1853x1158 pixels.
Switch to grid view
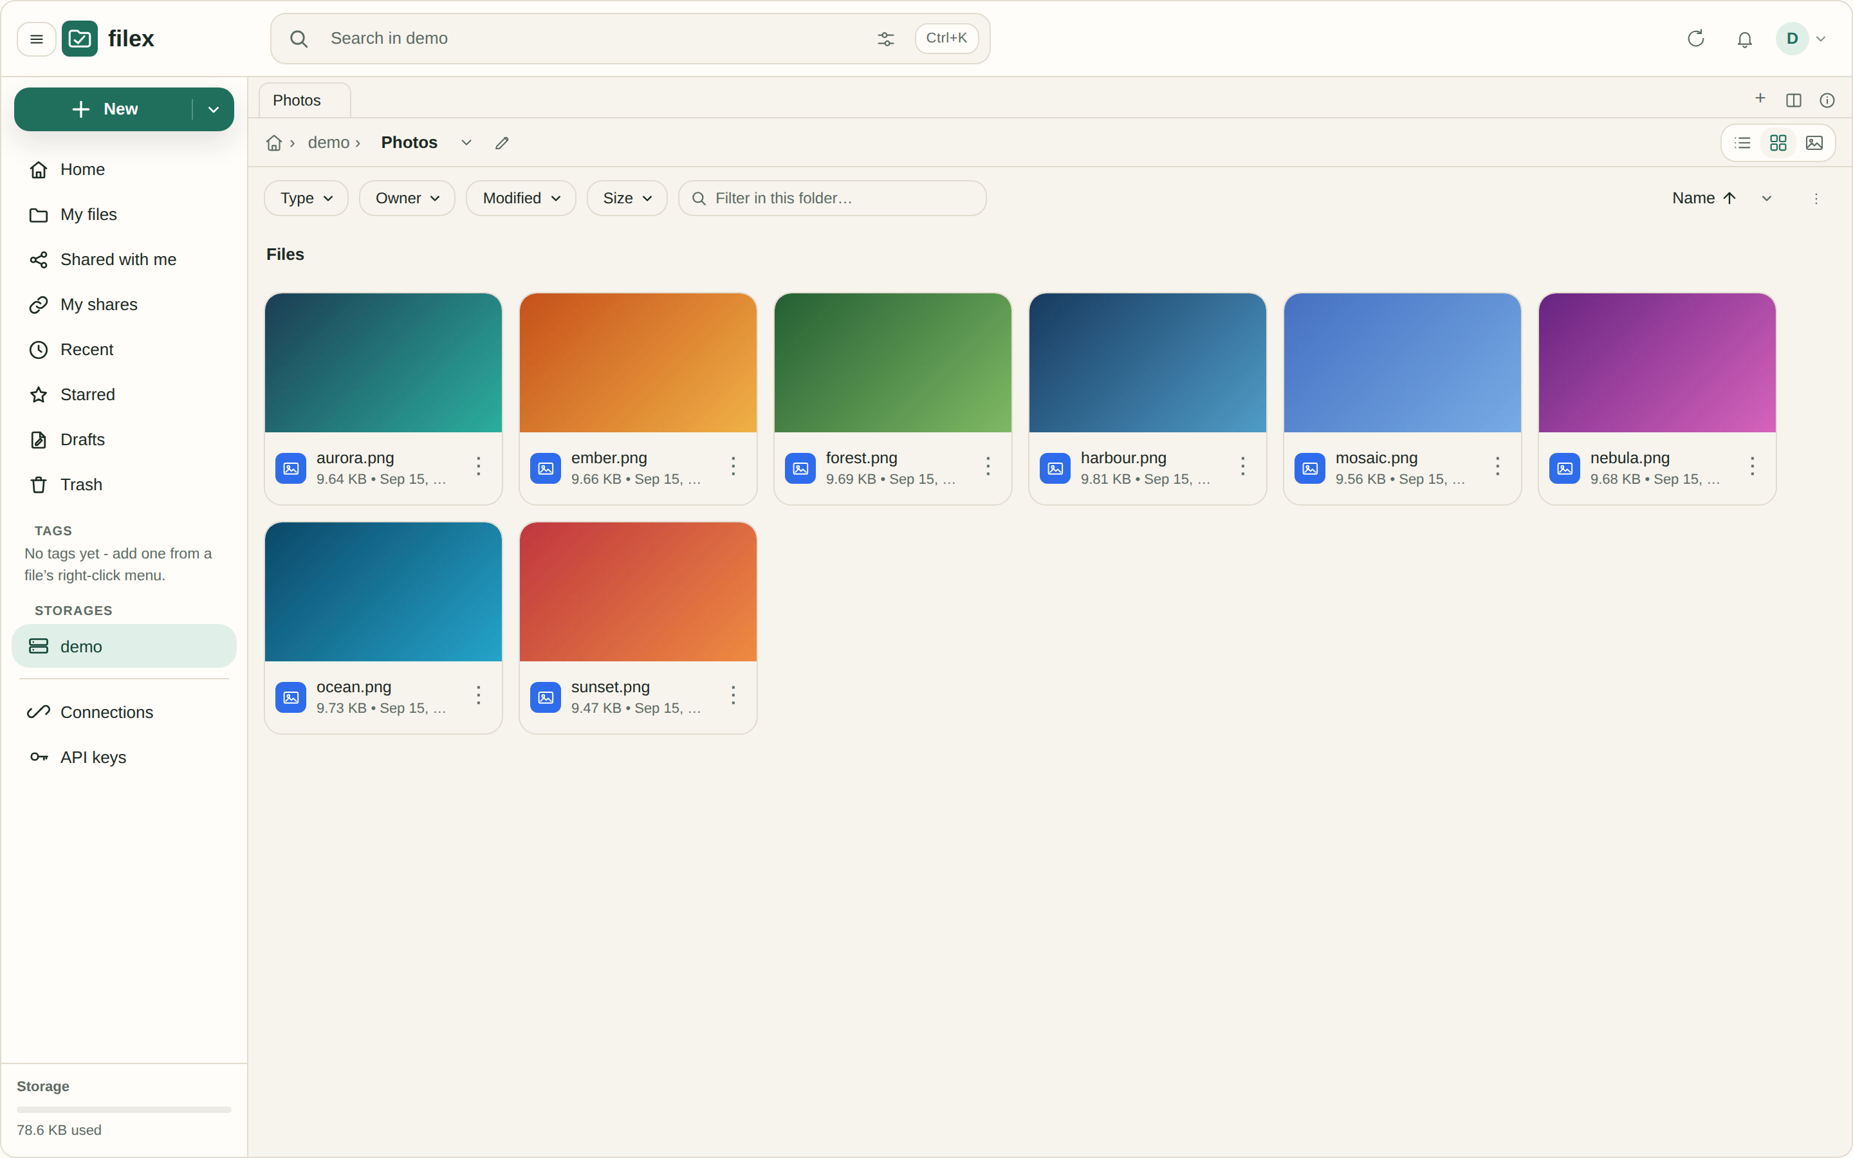(1778, 142)
